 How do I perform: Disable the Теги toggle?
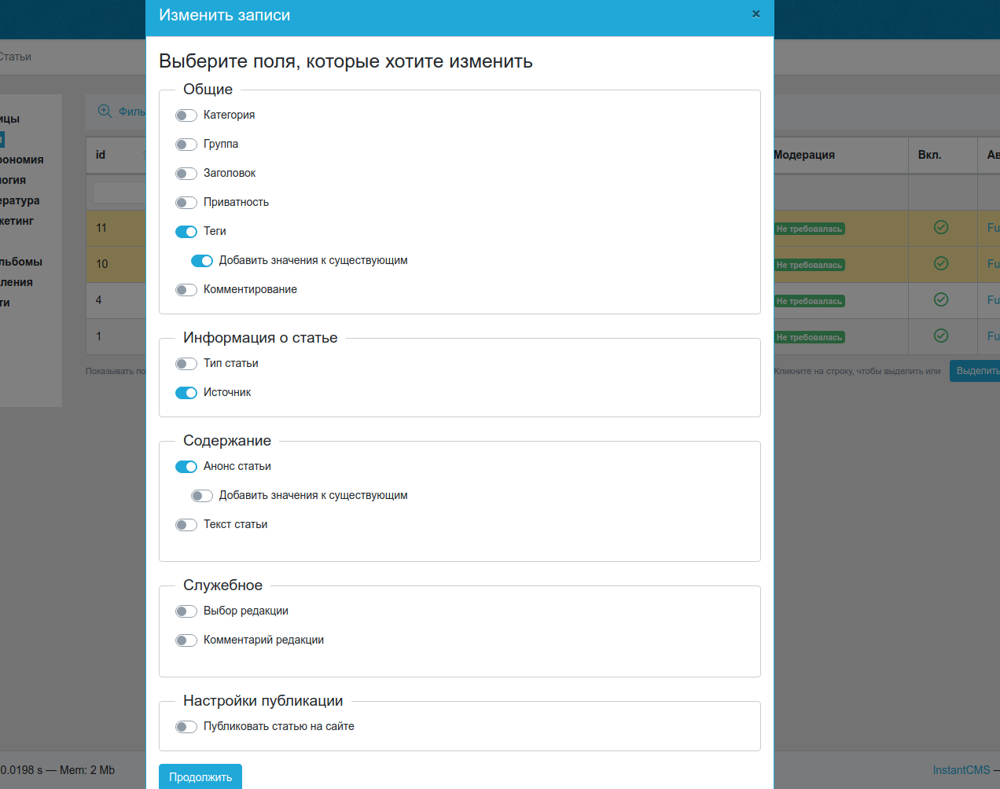pyautogui.click(x=186, y=231)
